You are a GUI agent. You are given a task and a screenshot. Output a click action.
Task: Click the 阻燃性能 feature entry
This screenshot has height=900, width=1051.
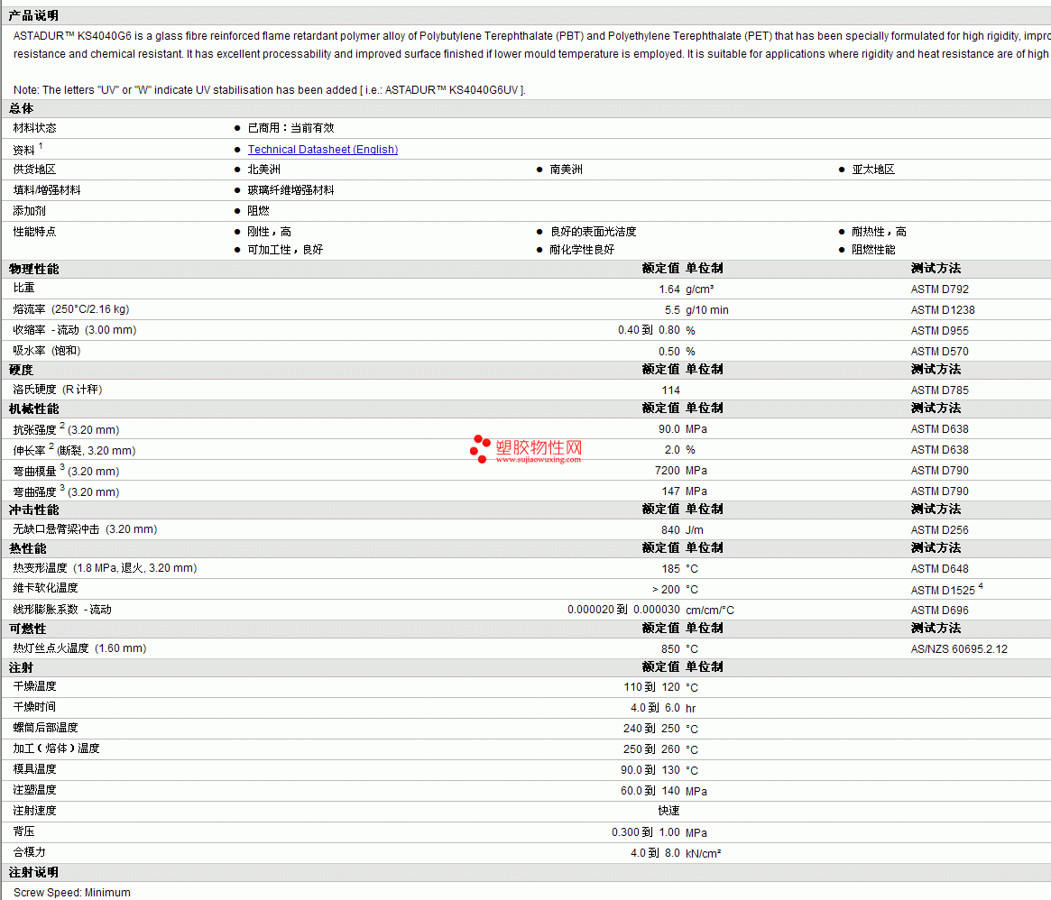point(873,250)
